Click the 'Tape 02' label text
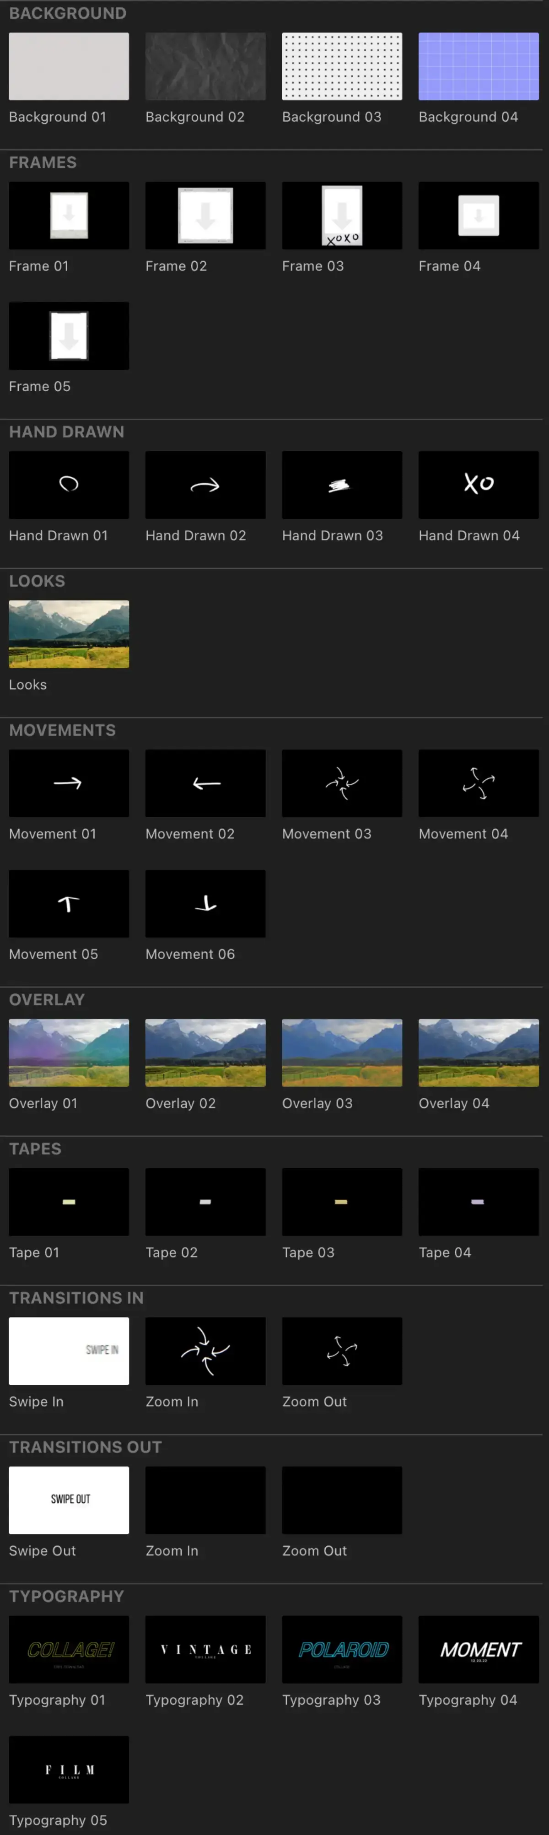Image resolution: width=549 pixels, height=1835 pixels. (172, 1252)
